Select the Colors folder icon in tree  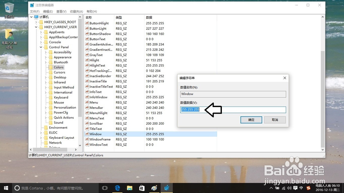[51, 67]
